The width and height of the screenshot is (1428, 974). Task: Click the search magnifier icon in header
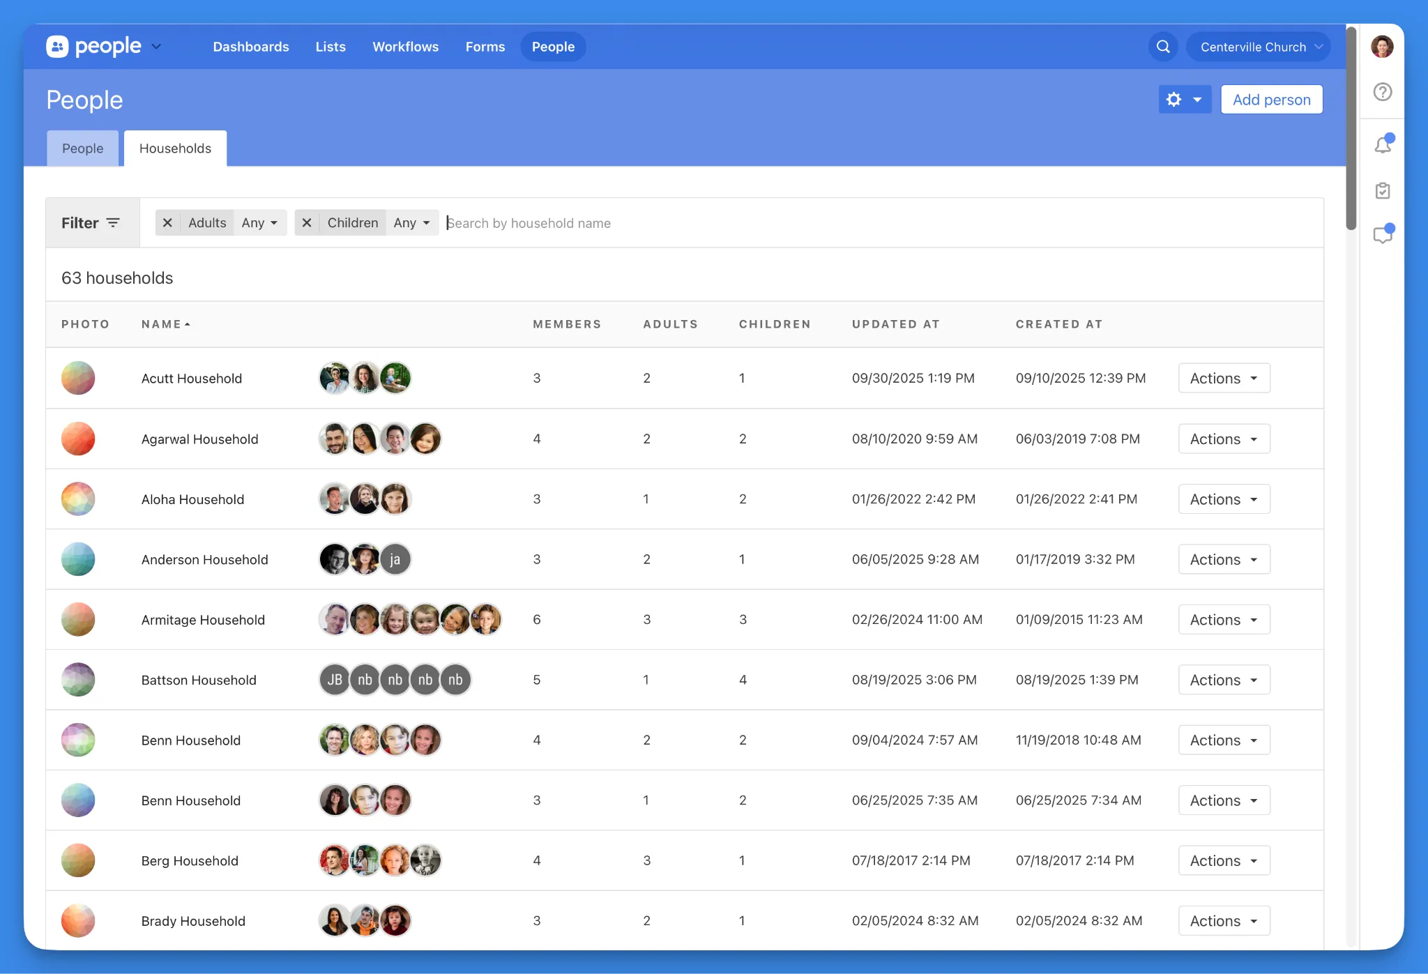1163,47
